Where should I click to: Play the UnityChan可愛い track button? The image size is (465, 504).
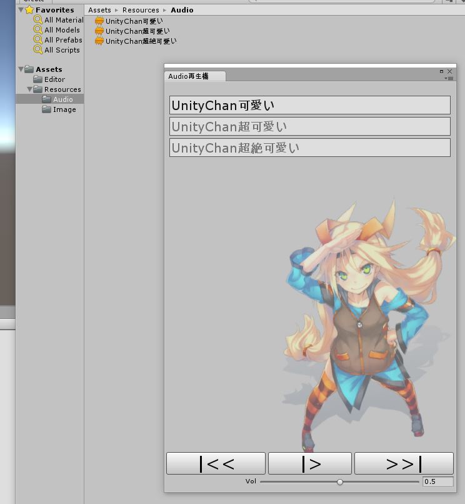click(310, 105)
